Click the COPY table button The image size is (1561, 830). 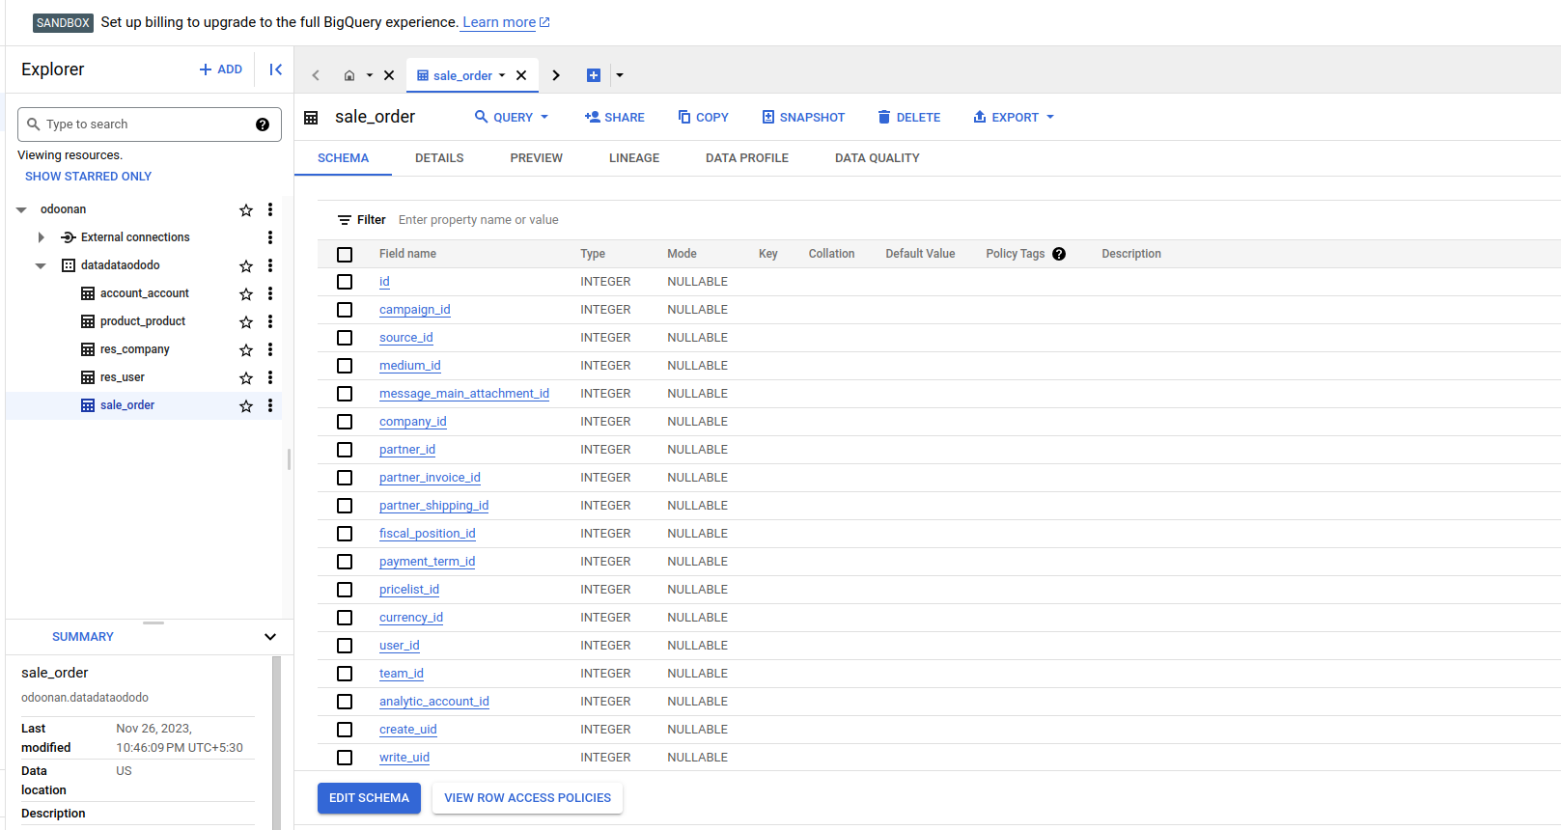coord(703,117)
